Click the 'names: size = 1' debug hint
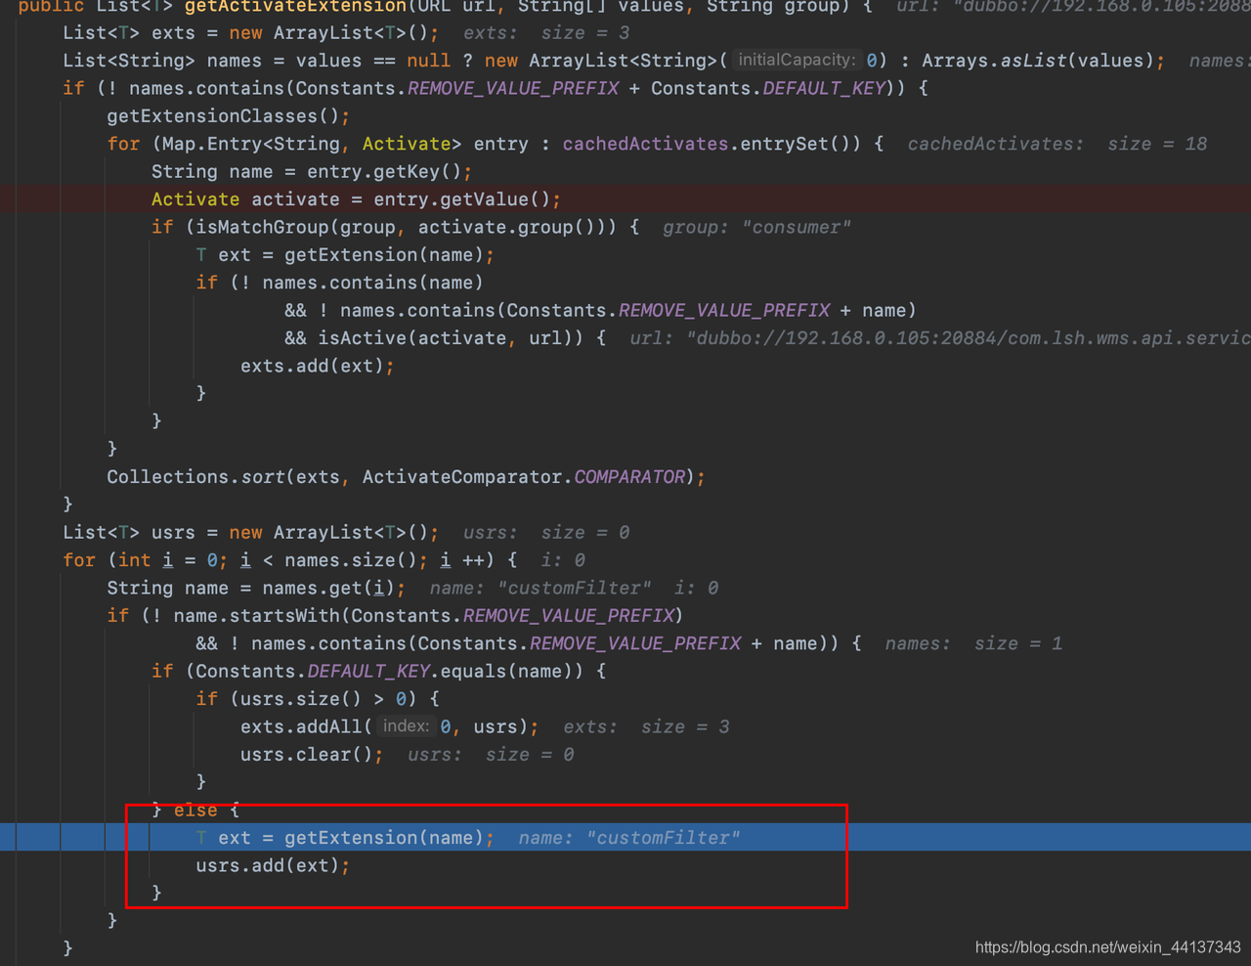This screenshot has height=966, width=1251. (973, 643)
